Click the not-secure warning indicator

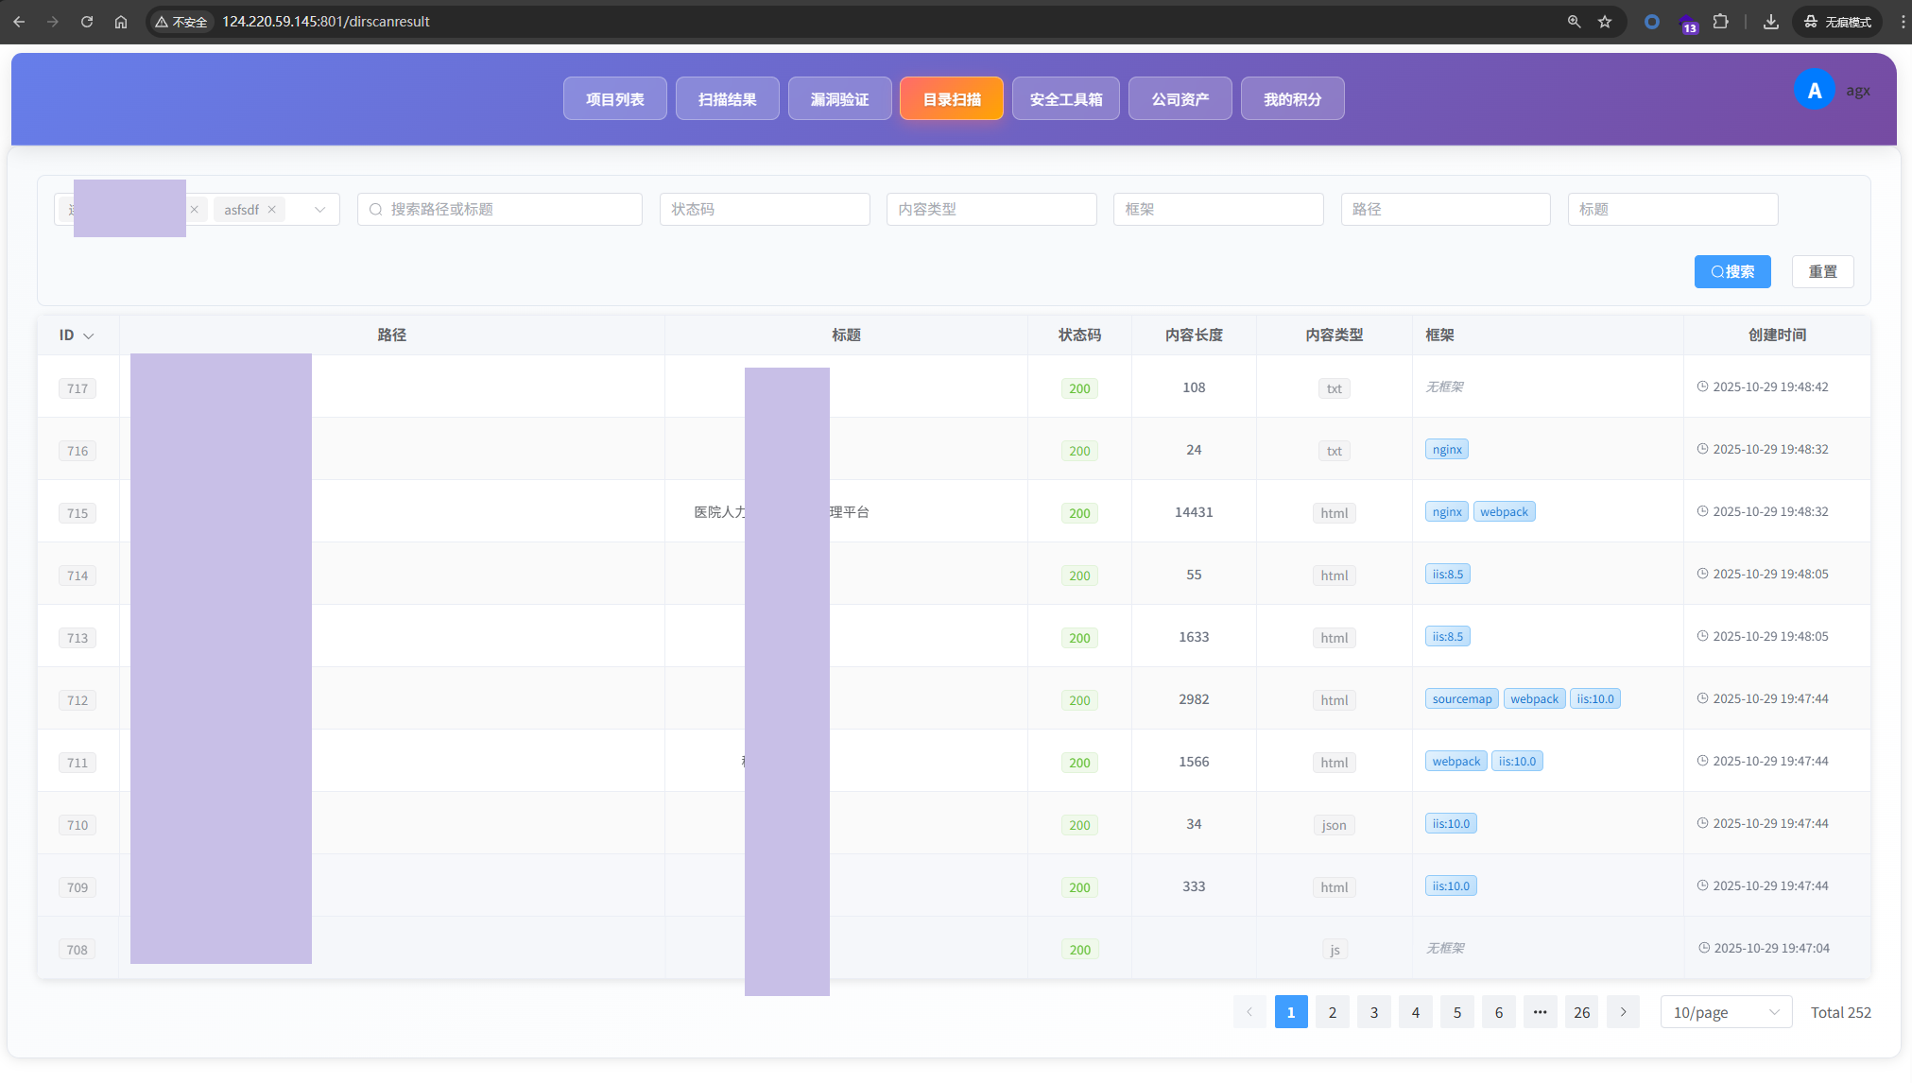181,22
